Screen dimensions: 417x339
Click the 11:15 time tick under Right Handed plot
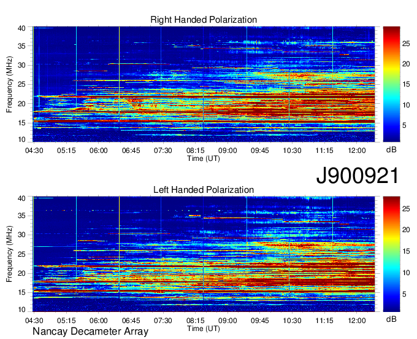tap(324, 150)
